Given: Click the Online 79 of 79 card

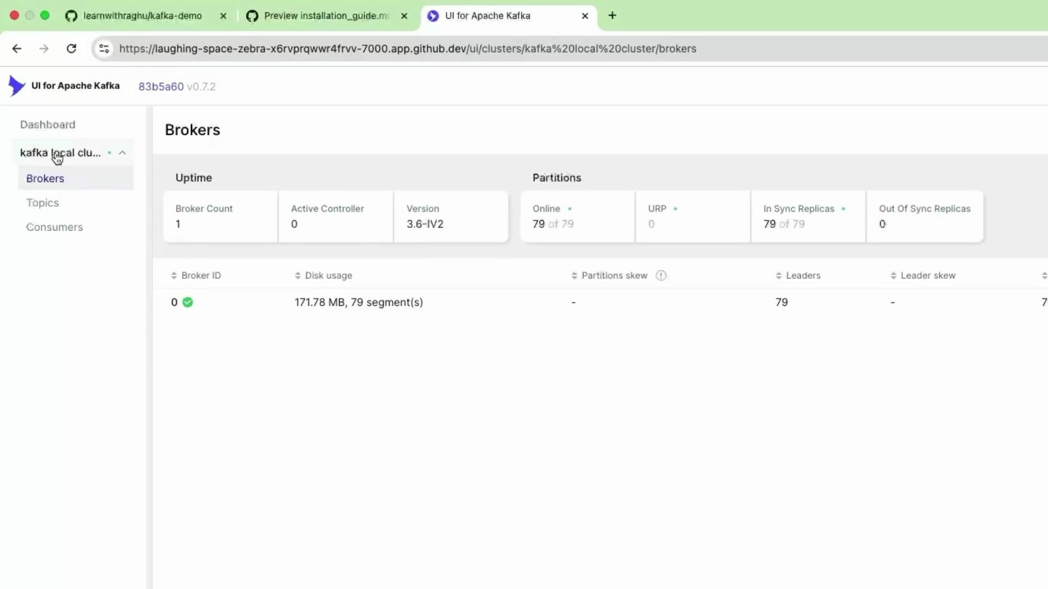Looking at the screenshot, I should [x=577, y=216].
